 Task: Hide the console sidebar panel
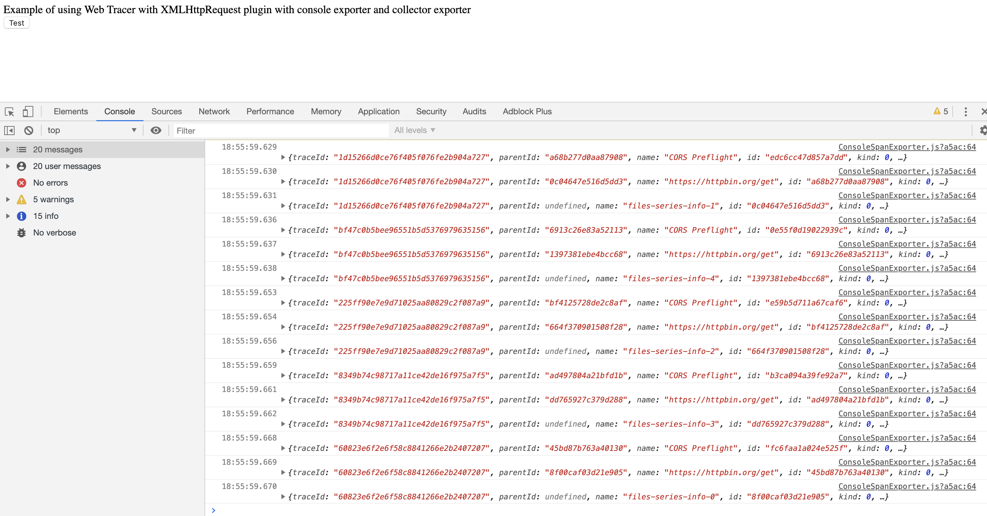(x=9, y=131)
